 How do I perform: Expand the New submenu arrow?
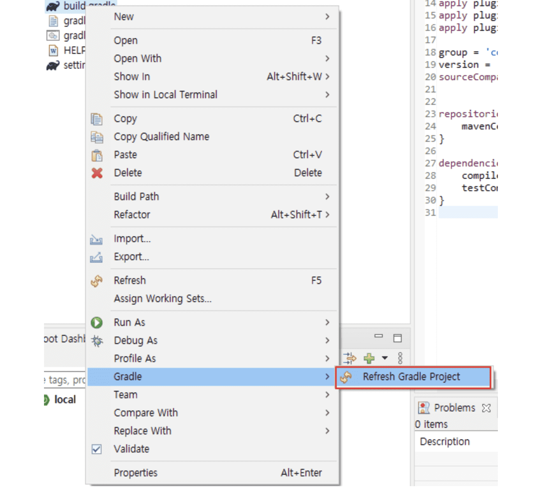(x=327, y=17)
